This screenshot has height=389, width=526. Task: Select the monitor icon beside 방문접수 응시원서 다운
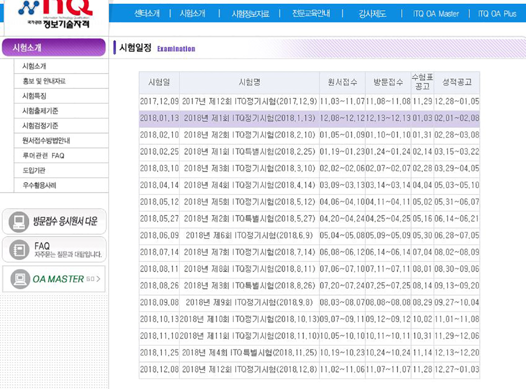(18, 221)
